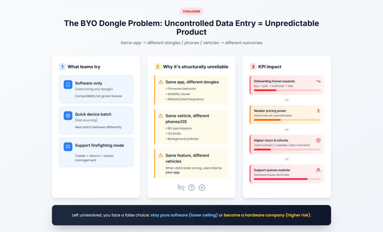Click the downward trend arrow on Onboarding funnel
The image size is (383, 232).
(318, 81)
